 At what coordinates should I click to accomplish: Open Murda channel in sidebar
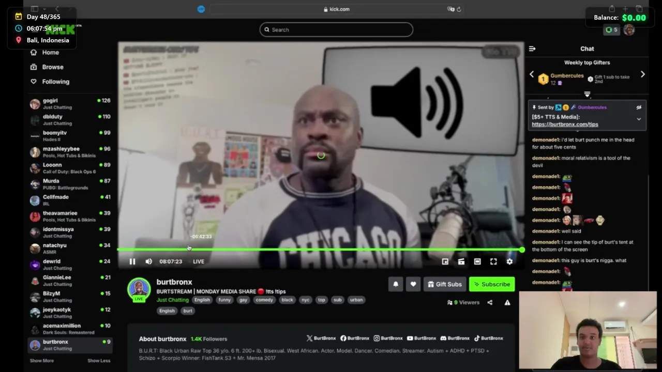pos(70,184)
